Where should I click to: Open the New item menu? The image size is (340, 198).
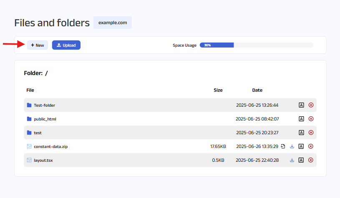pos(38,45)
